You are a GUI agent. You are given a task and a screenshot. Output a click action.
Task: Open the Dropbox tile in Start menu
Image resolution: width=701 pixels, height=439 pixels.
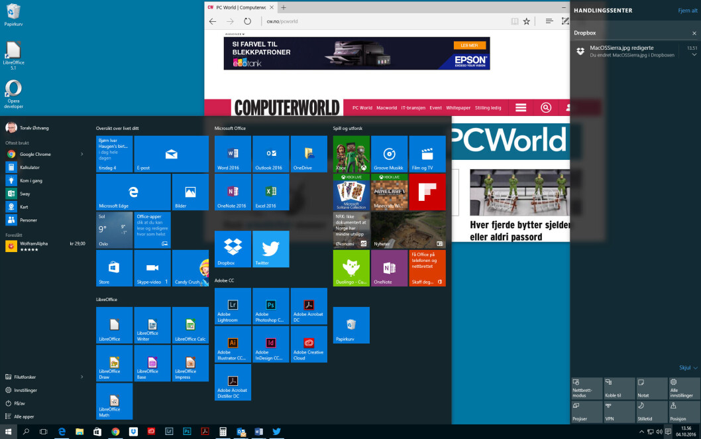(x=233, y=249)
